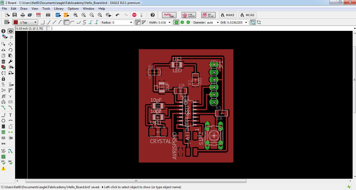
Task: Select the Move tool
Action: pos(10,44)
